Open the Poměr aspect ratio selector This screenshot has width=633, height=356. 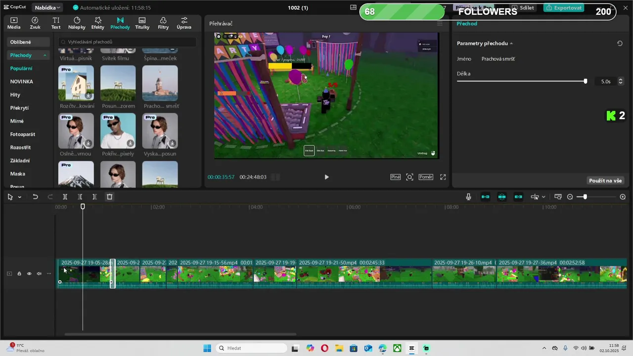[x=426, y=177]
